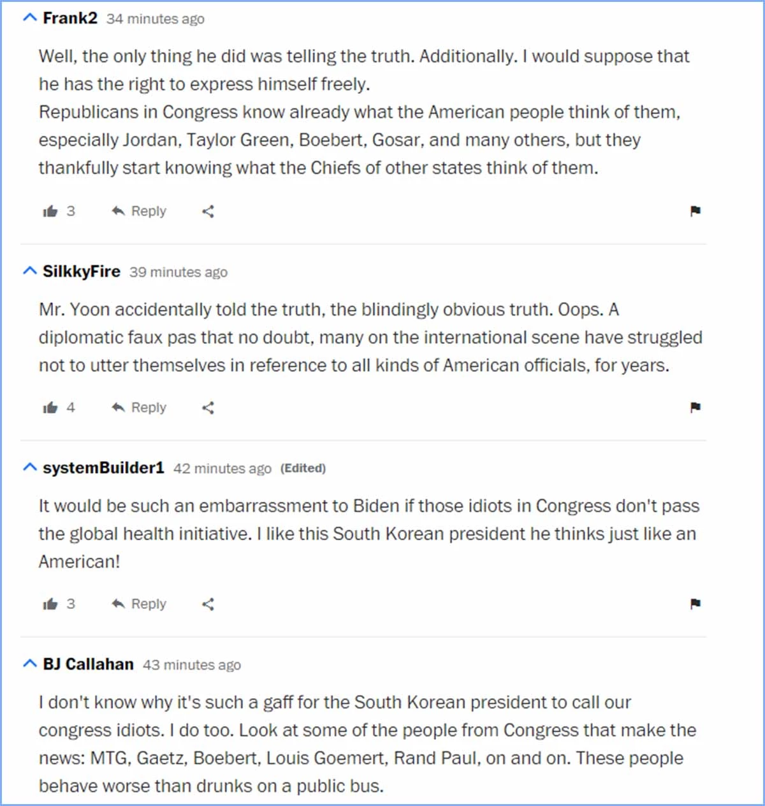Open Frank2's user profile
The width and height of the screenshot is (765, 806).
point(69,18)
